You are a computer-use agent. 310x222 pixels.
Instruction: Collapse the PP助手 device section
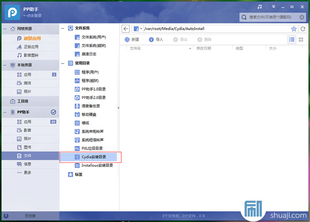pos(5,112)
